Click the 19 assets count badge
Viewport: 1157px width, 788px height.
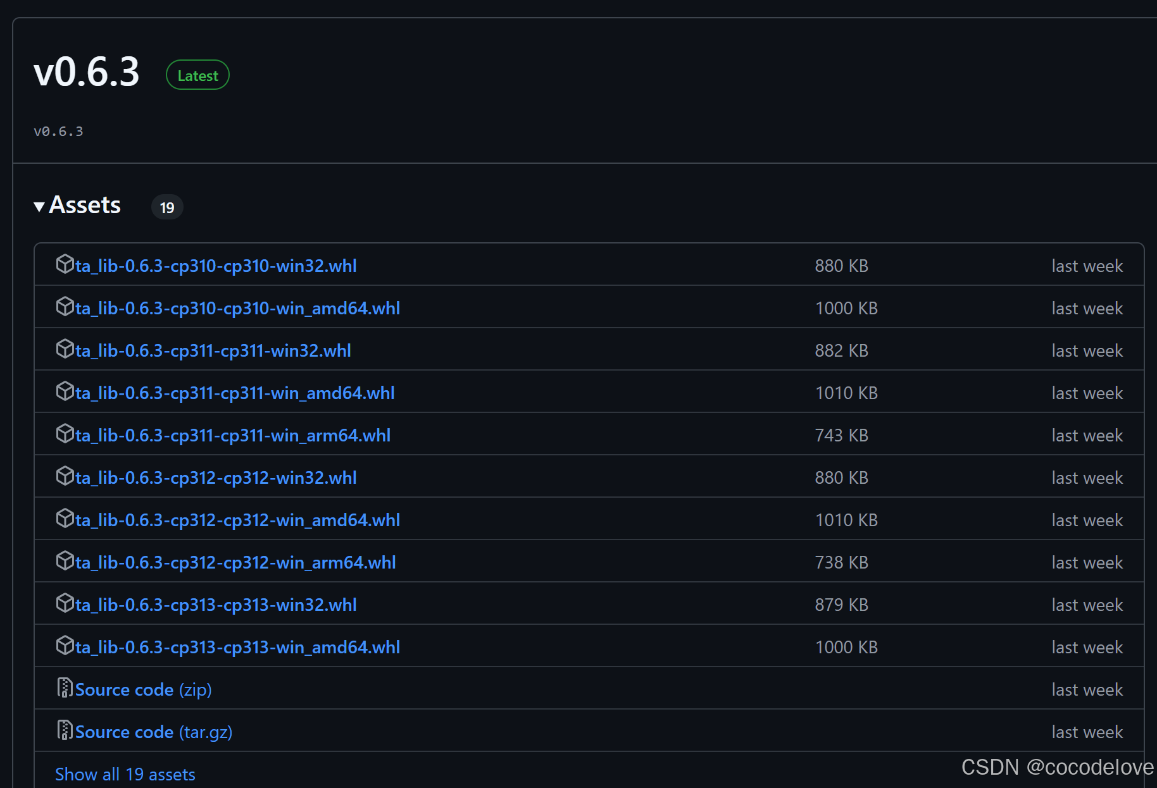coord(166,207)
